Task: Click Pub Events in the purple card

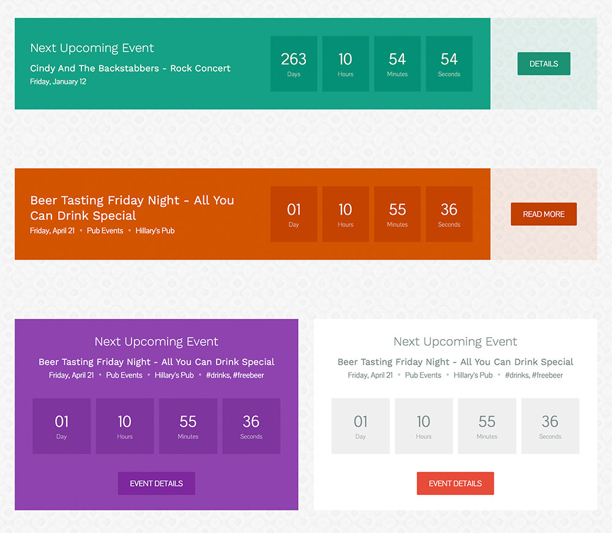Action: coord(124,375)
